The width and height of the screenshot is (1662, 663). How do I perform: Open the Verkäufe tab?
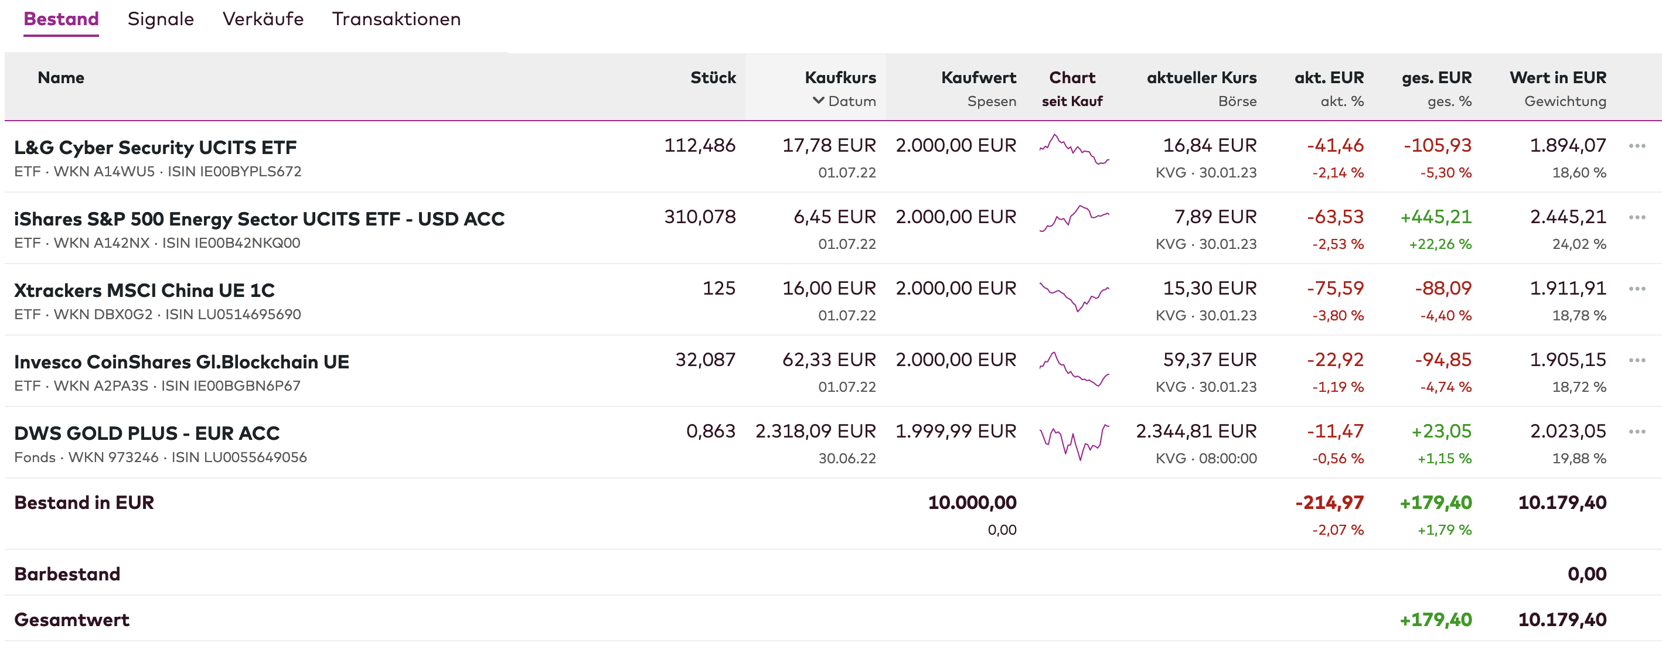(x=263, y=19)
